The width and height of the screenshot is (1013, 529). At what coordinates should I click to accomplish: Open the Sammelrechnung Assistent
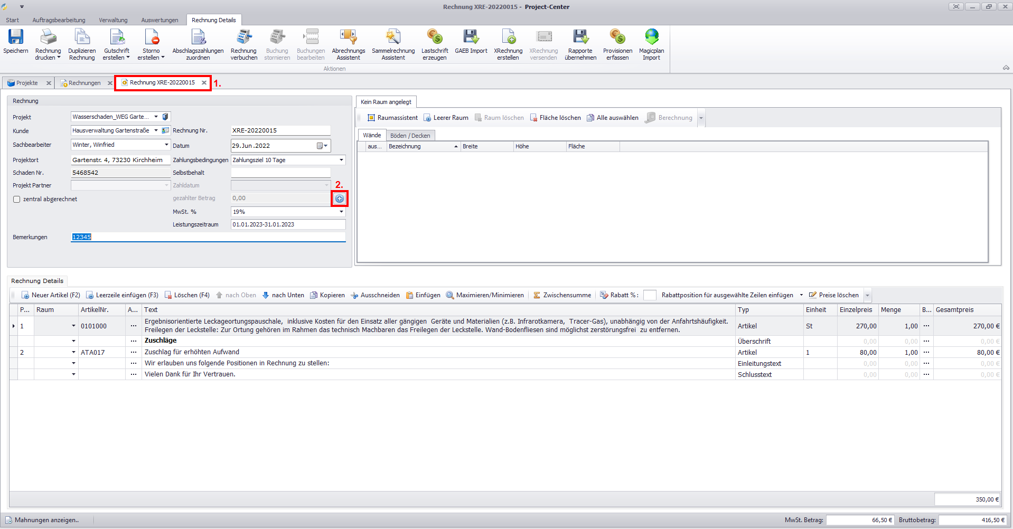(393, 44)
